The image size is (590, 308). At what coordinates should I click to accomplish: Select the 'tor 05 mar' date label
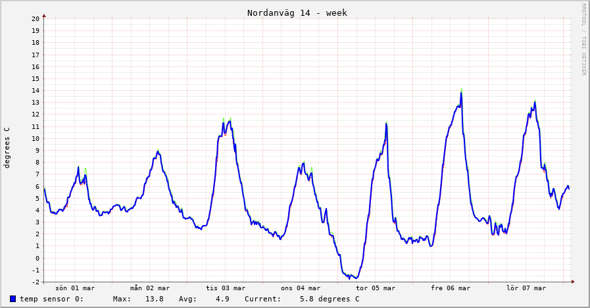click(x=376, y=288)
